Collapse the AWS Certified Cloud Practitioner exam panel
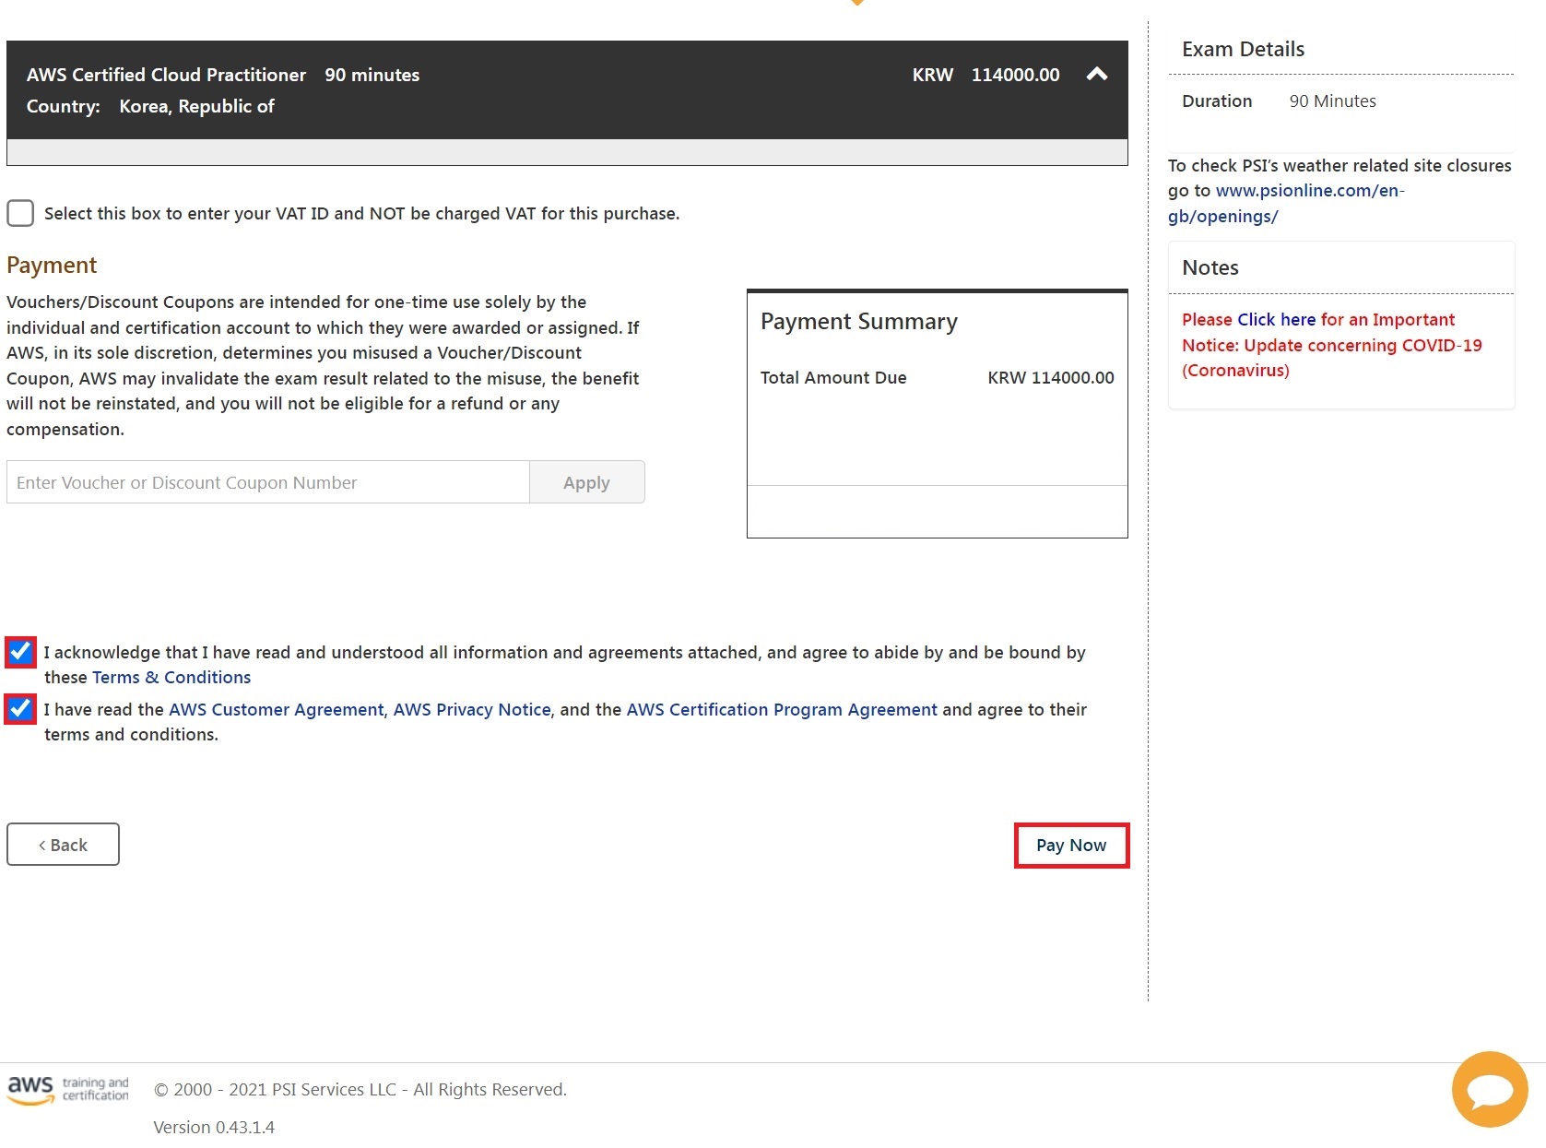The height and width of the screenshot is (1148, 1546). click(x=1096, y=75)
